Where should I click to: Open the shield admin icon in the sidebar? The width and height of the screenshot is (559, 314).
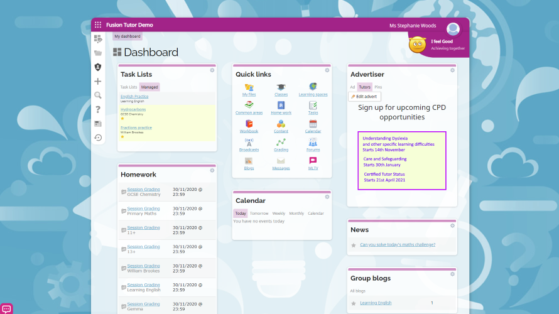click(98, 67)
